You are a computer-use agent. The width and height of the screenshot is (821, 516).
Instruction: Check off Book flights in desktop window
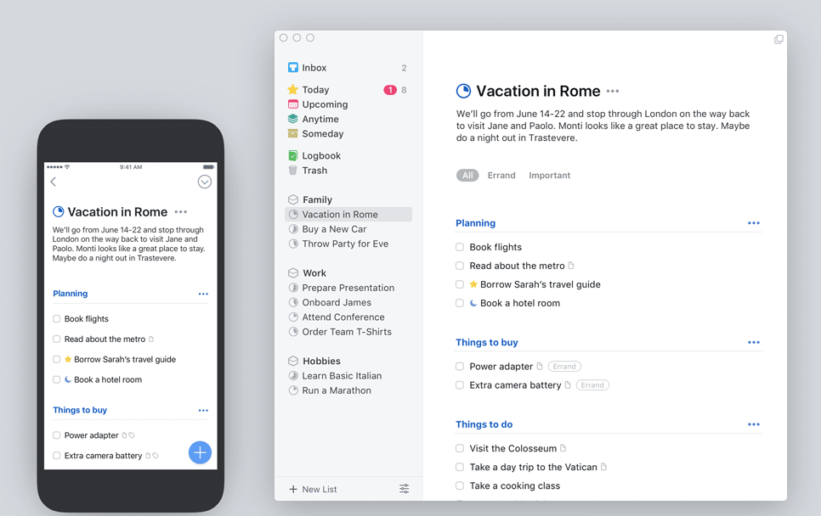pyautogui.click(x=460, y=247)
